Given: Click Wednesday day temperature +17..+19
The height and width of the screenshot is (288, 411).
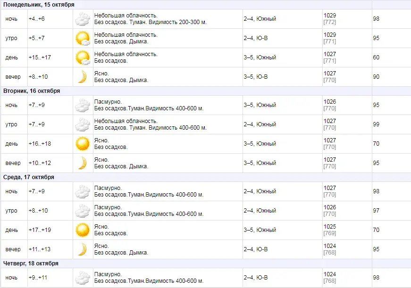Looking at the screenshot, I should 39,230.
